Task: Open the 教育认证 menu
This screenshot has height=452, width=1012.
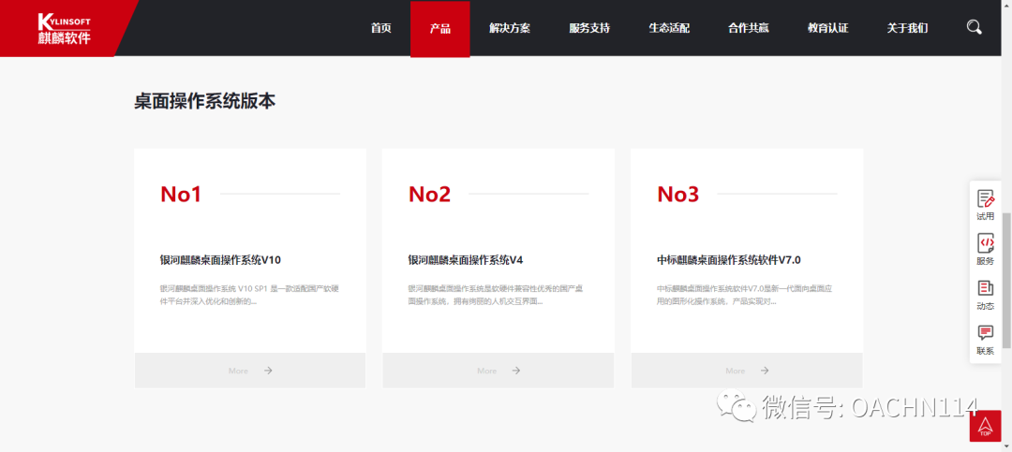Action: (828, 28)
